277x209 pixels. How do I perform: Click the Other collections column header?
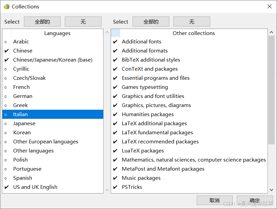194,33
